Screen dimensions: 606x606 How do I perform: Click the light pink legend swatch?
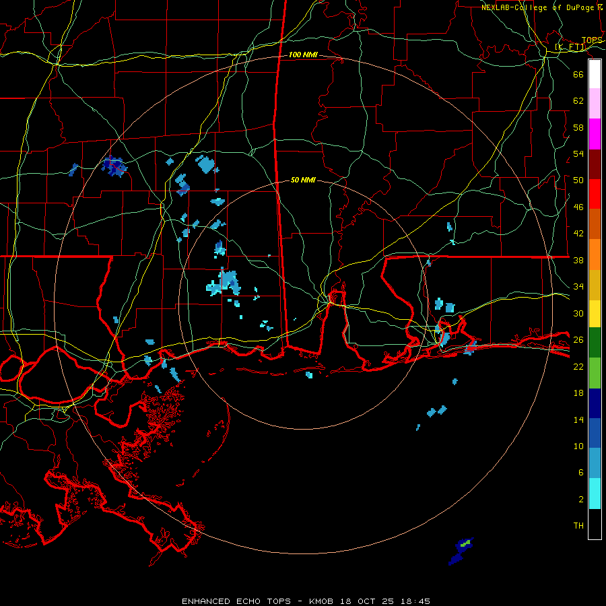tap(595, 104)
